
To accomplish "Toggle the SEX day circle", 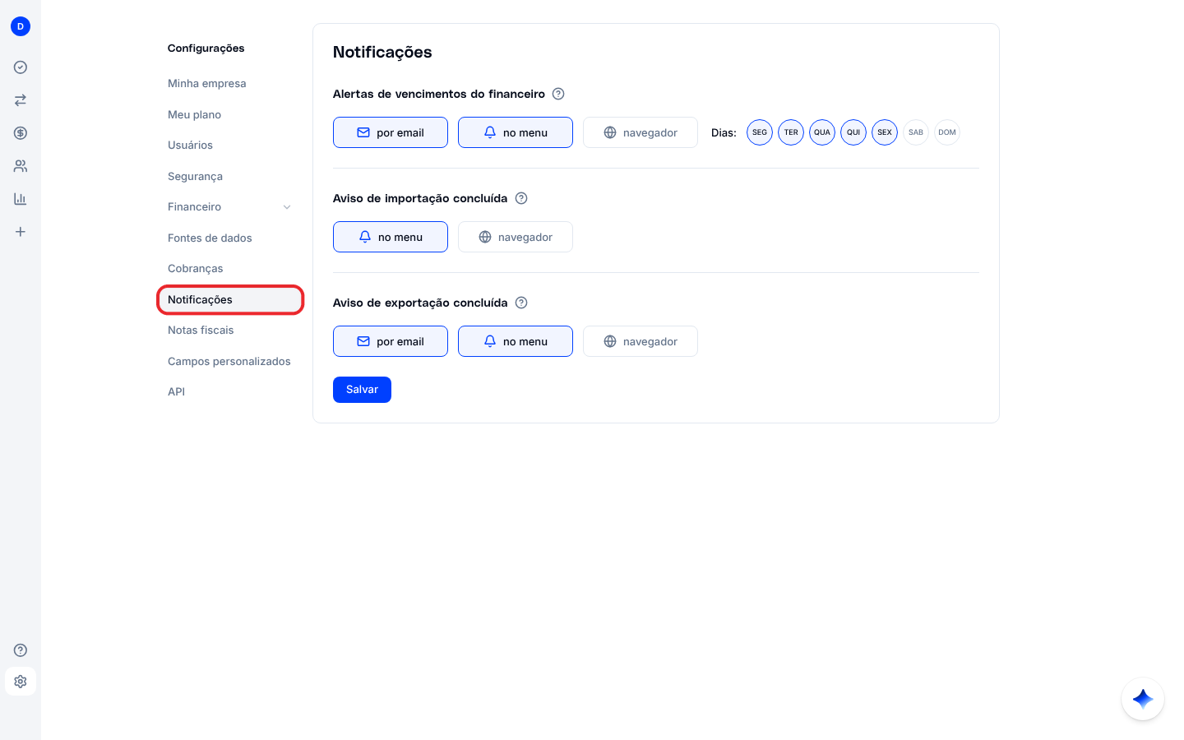I will pos(885,132).
